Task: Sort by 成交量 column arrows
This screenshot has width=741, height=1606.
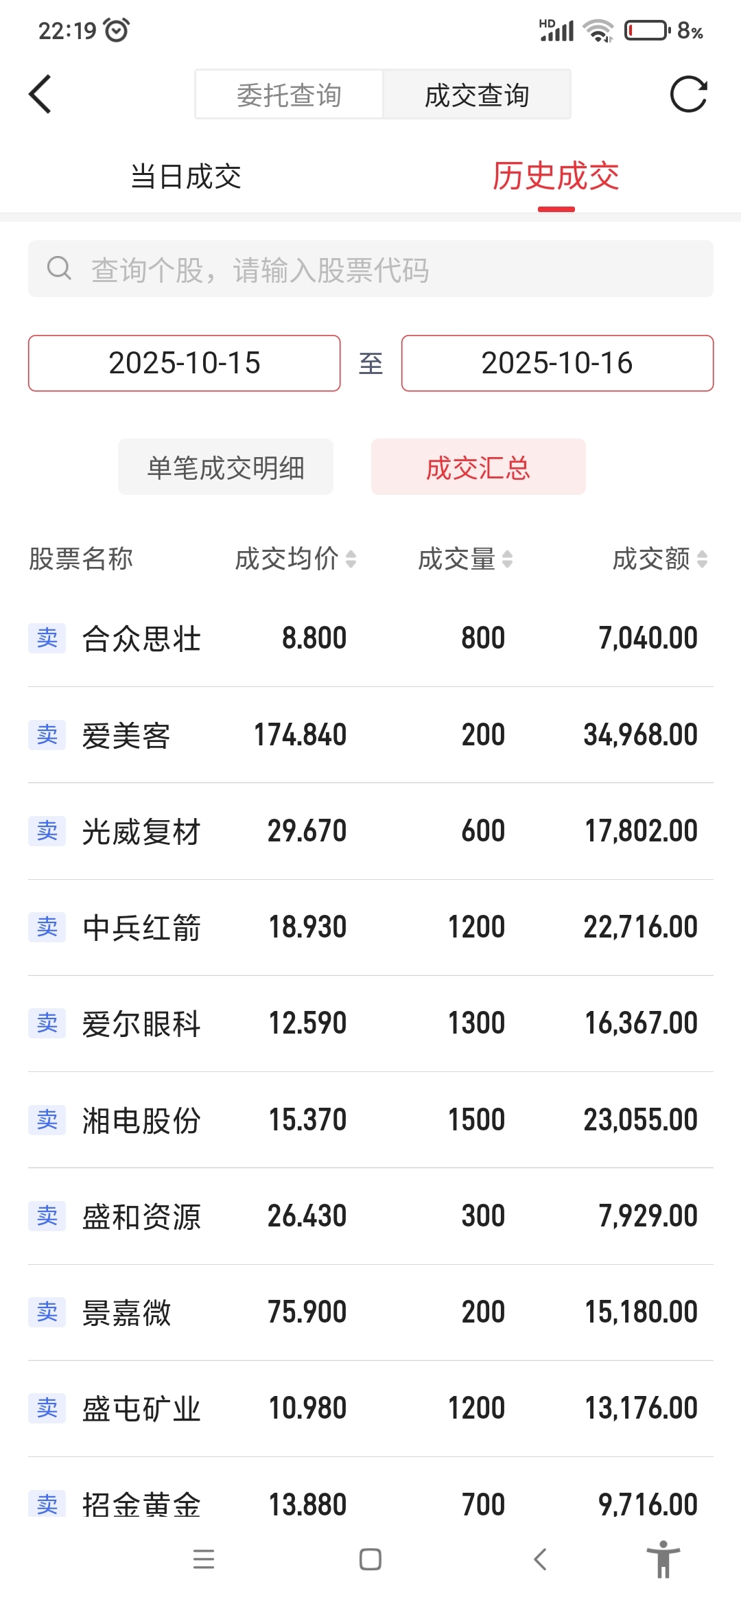Action: (x=507, y=559)
